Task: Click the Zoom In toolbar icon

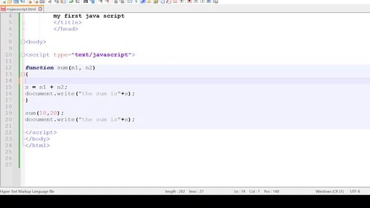Action: [101, 2]
